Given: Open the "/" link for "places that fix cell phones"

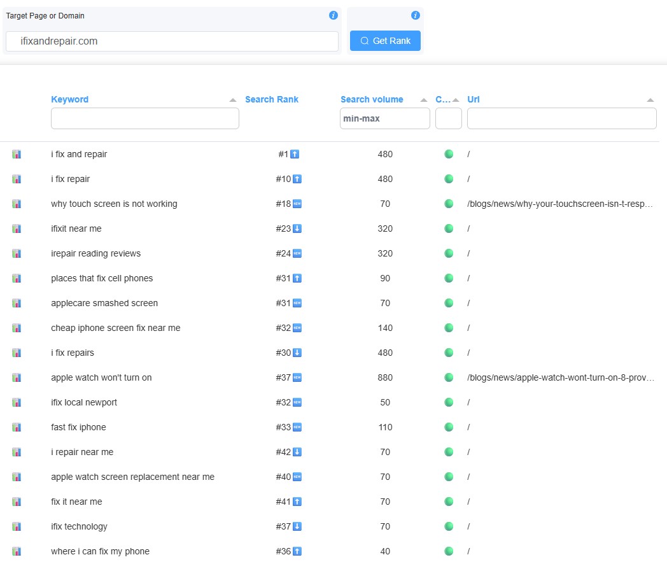Looking at the screenshot, I should (468, 278).
